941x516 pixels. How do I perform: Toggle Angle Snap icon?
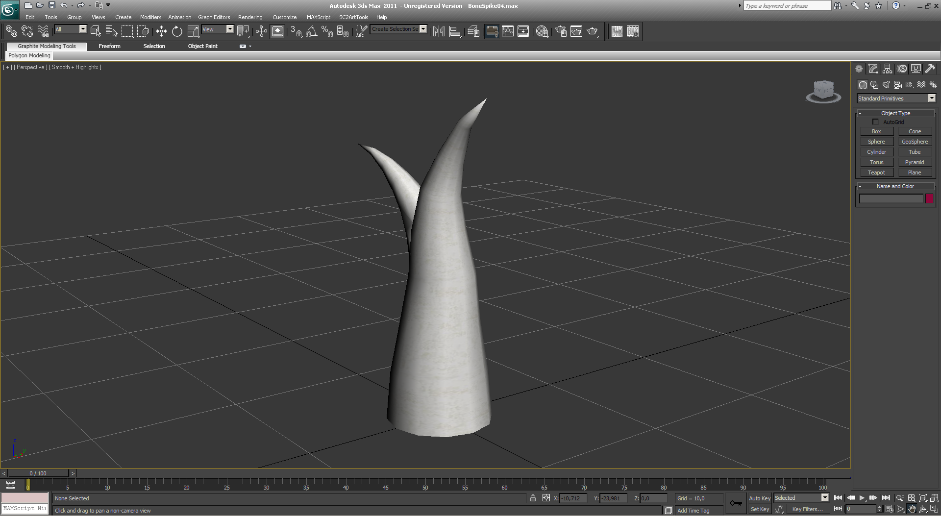coord(311,31)
